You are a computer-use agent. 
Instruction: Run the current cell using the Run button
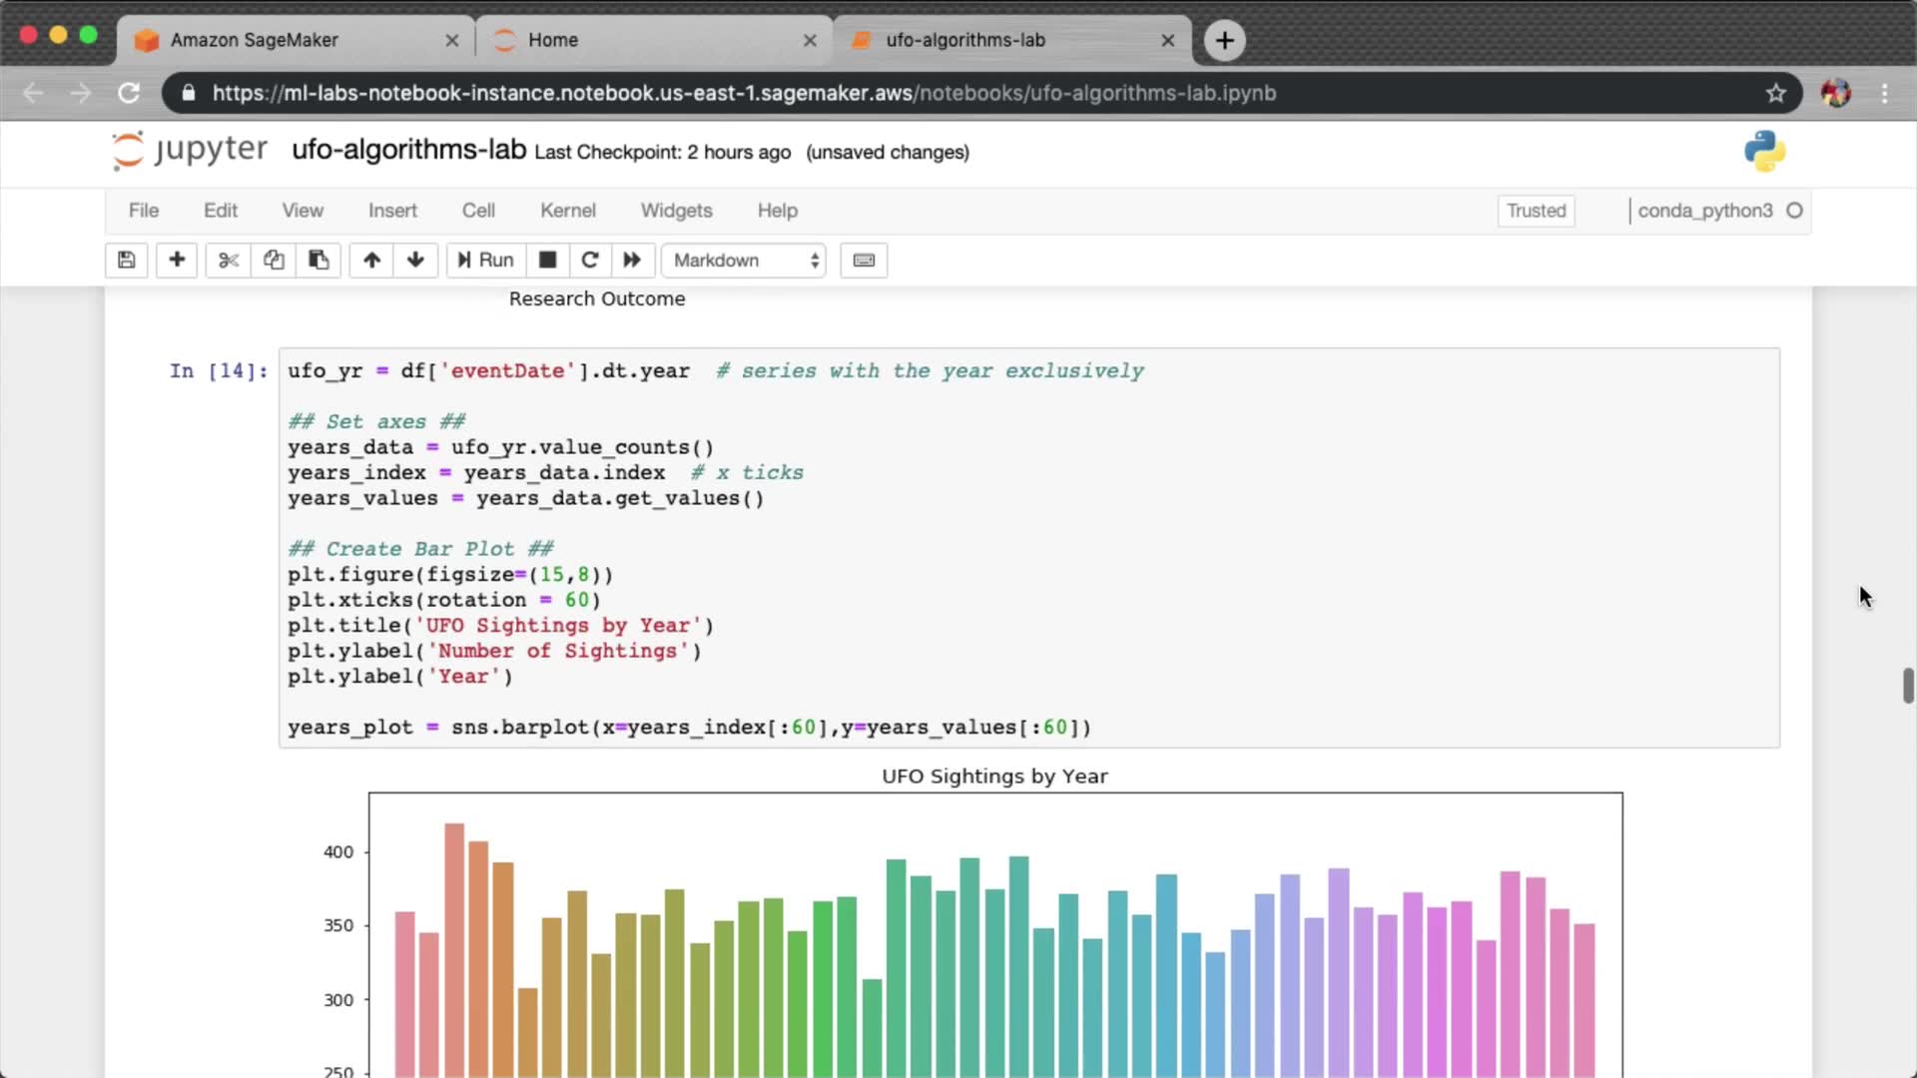(x=485, y=261)
